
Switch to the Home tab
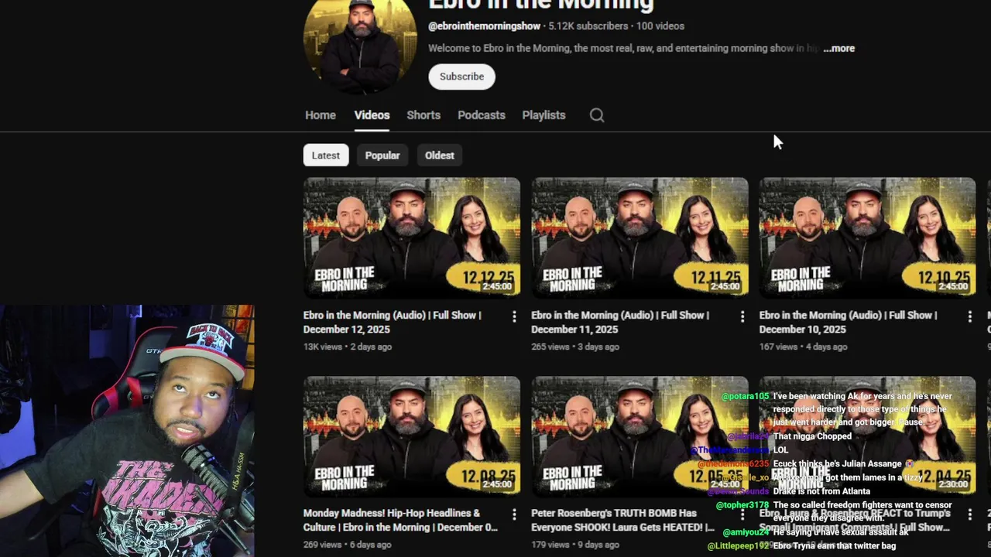pos(321,115)
